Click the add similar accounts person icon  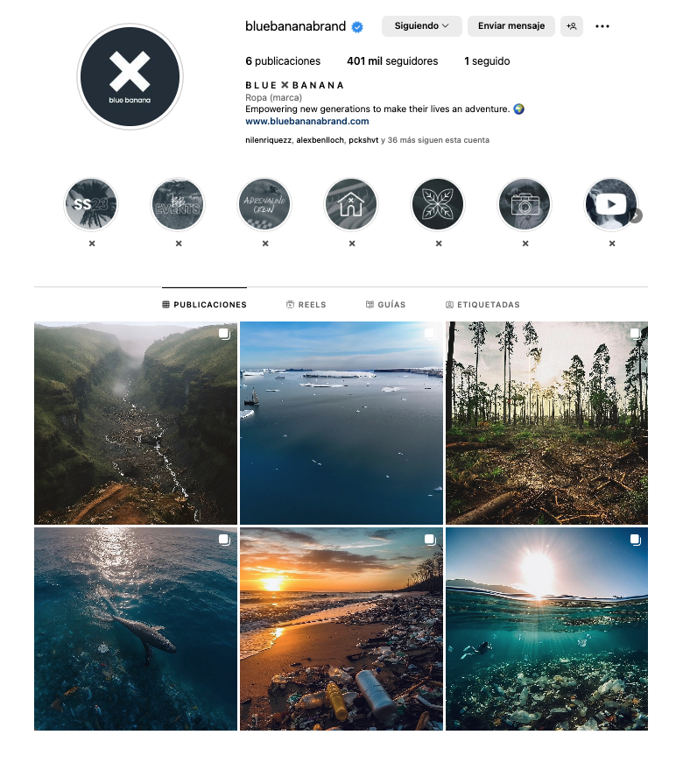(572, 26)
